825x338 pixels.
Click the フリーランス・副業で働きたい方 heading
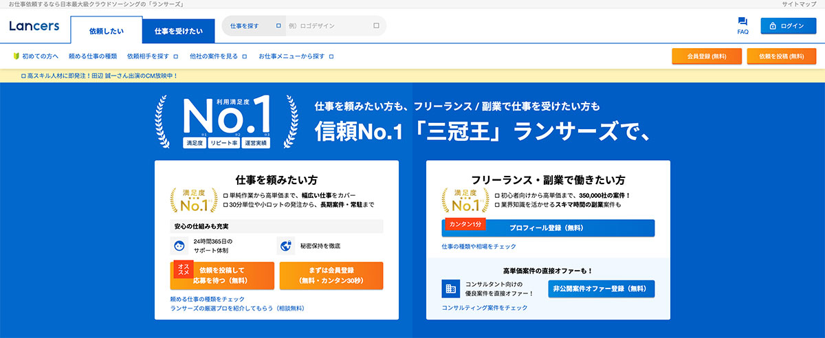click(548, 180)
